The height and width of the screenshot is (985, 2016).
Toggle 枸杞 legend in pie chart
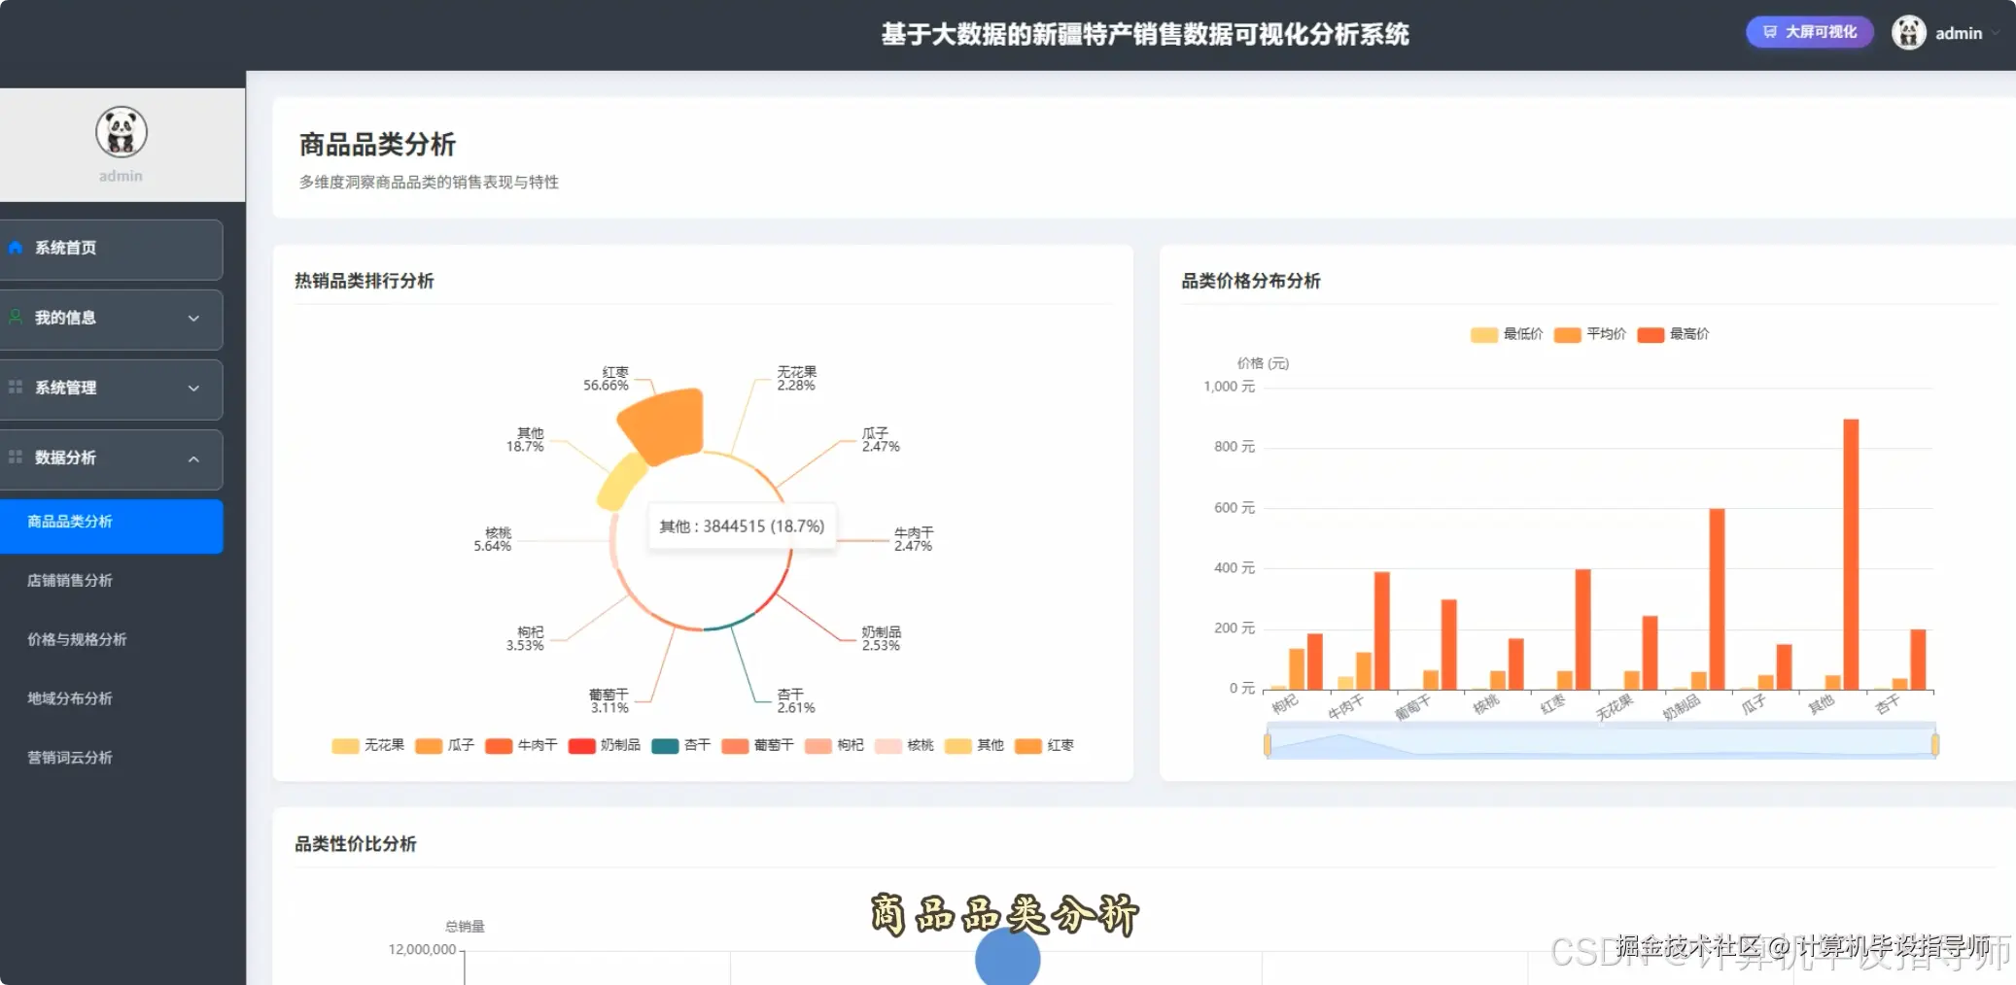pyautogui.click(x=834, y=745)
